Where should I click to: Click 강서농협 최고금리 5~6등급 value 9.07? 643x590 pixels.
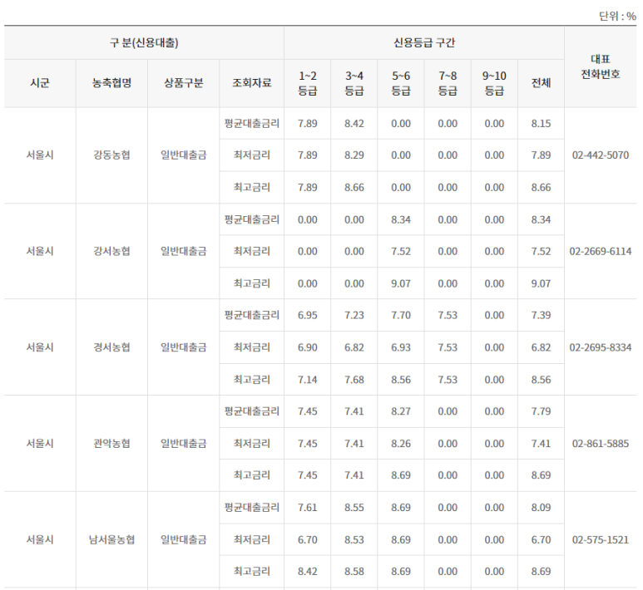pos(401,283)
